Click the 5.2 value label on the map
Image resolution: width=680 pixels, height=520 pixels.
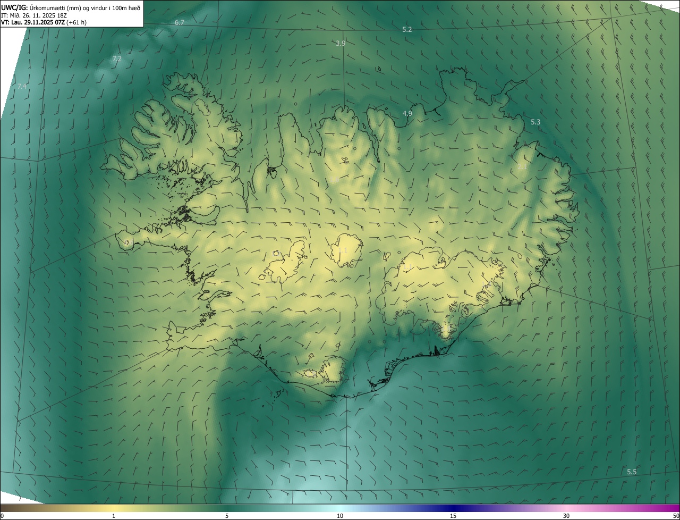(x=407, y=30)
